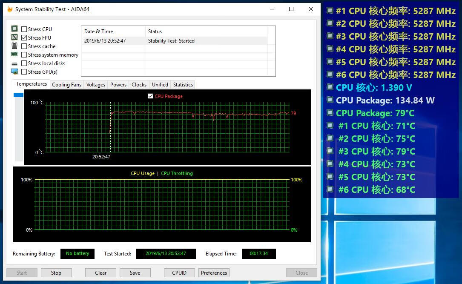The width and height of the screenshot is (462, 284).
Task: Click the 'No battery' status field
Action: point(77,254)
